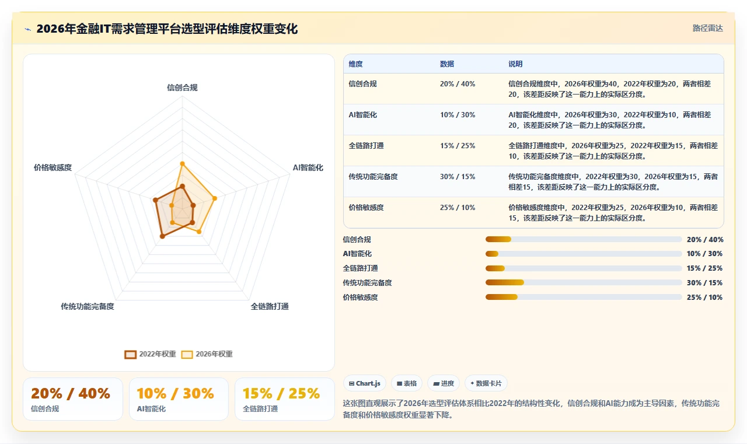Click the 信创合规 table row name
747x444 pixels.
click(x=362, y=83)
